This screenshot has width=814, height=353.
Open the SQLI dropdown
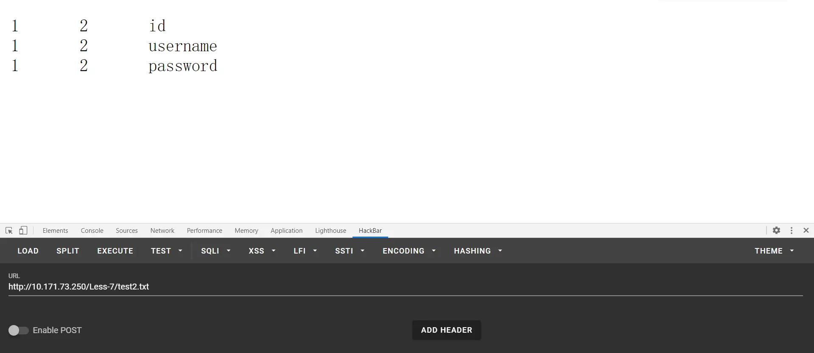215,251
